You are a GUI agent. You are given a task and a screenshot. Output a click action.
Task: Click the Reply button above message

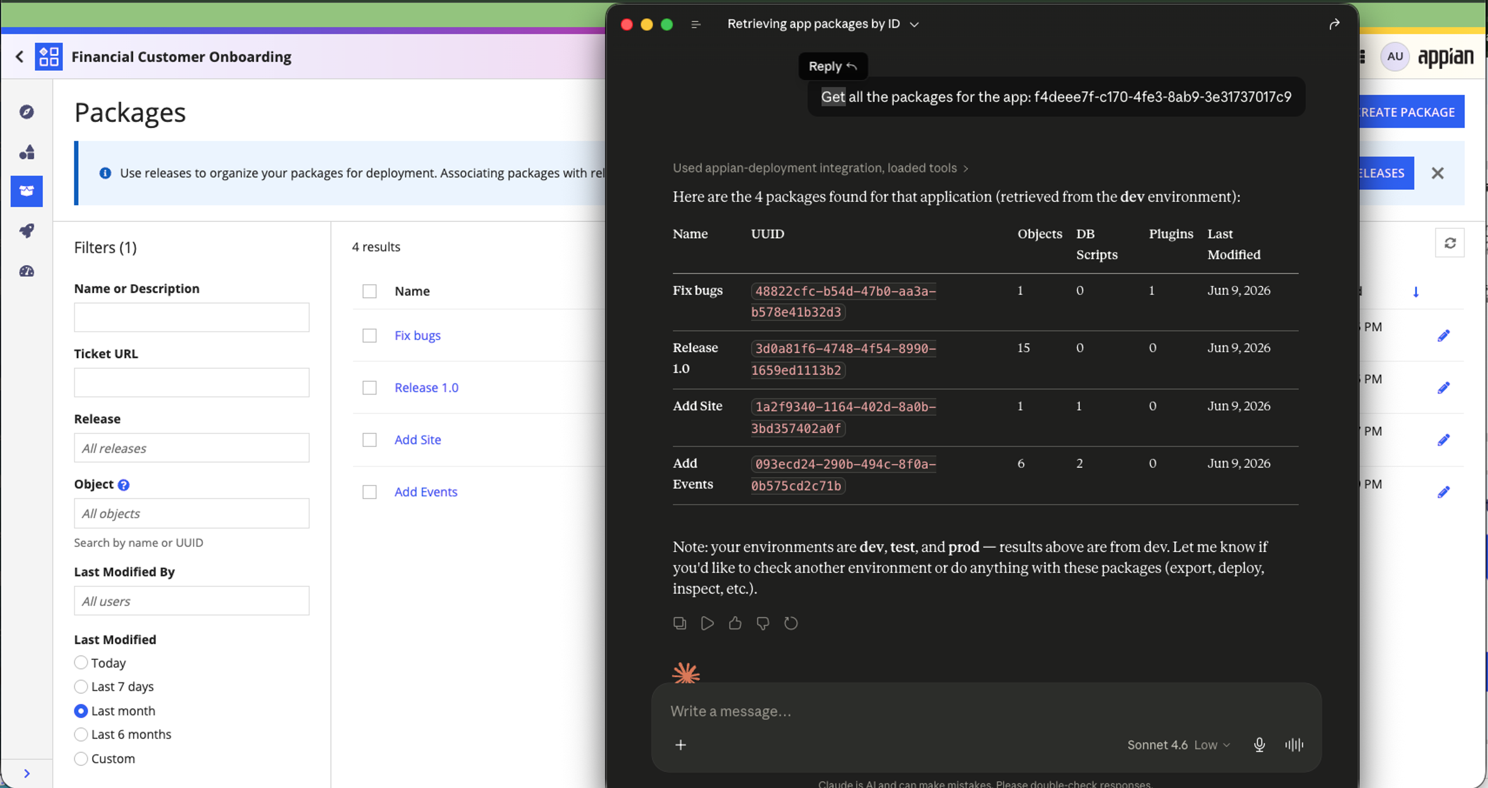(832, 66)
